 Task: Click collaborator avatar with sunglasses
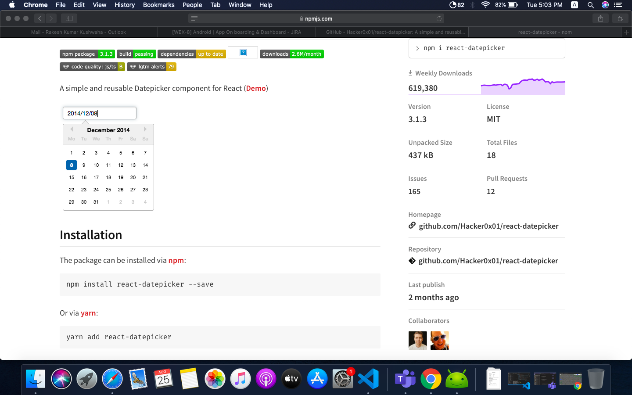click(x=440, y=341)
